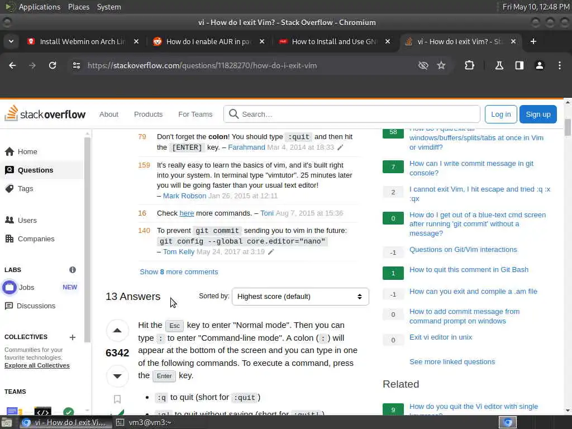The width and height of the screenshot is (572, 429).
Task: Reload the page with refresh icon
Action: pos(53,66)
